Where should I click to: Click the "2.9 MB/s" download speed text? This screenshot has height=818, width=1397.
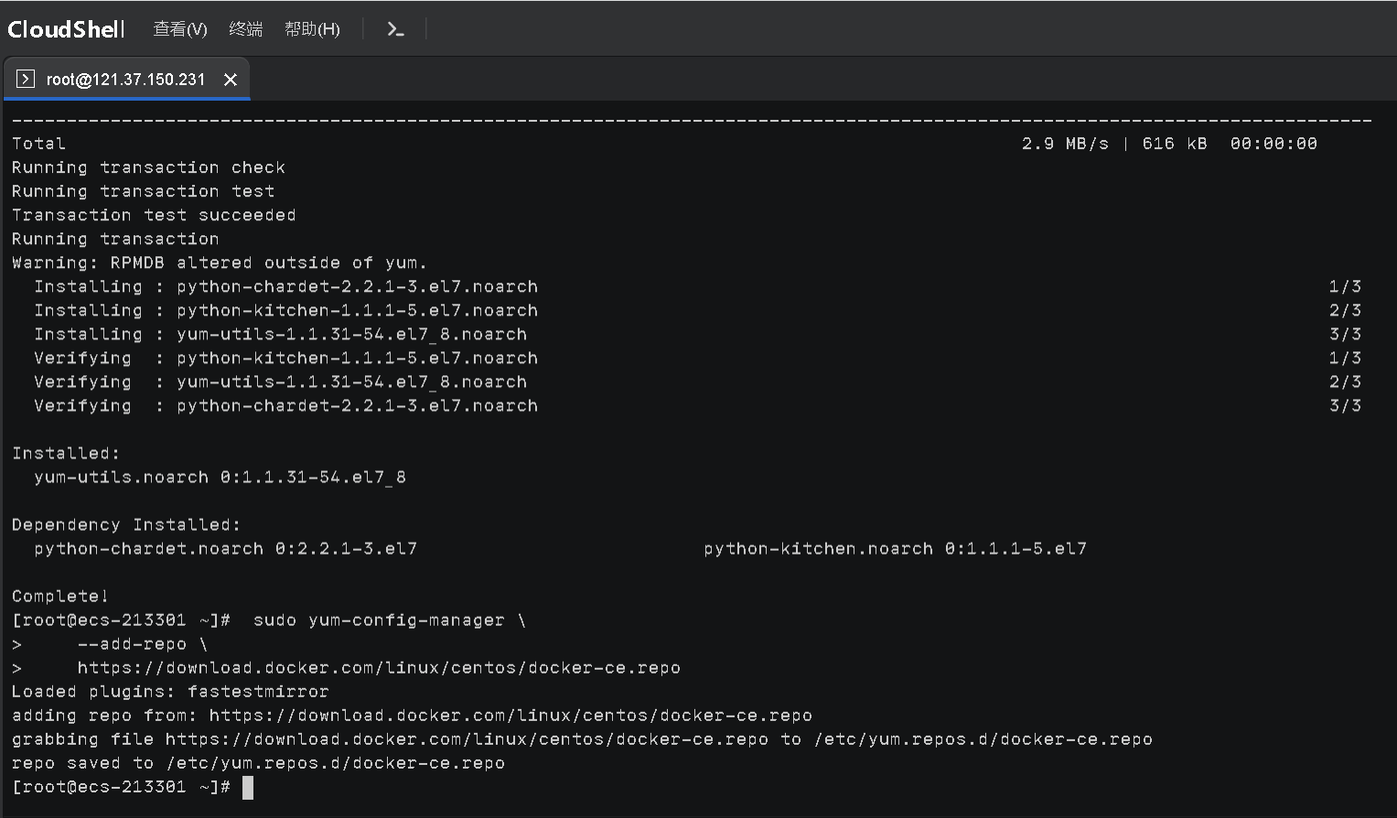coord(1065,144)
